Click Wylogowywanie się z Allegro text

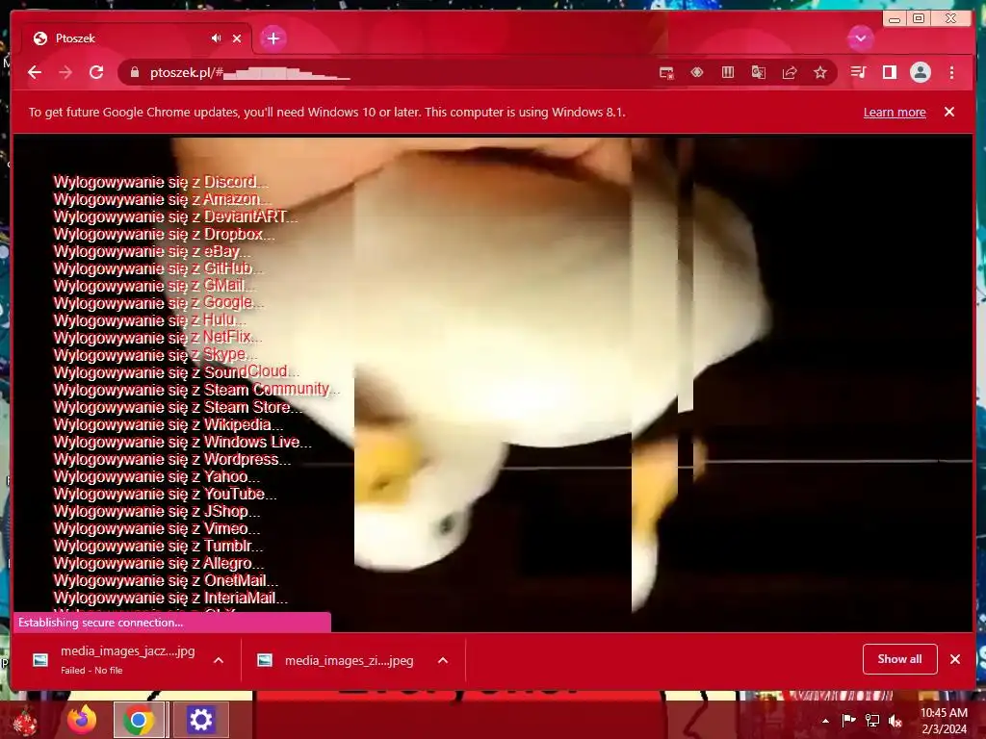159,564
